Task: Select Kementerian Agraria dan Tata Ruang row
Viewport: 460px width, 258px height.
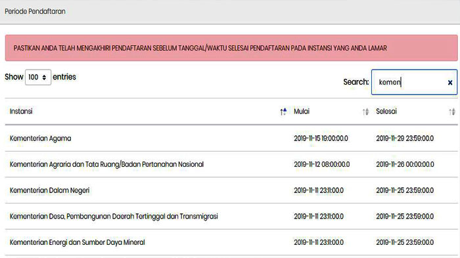Action: coord(106,165)
